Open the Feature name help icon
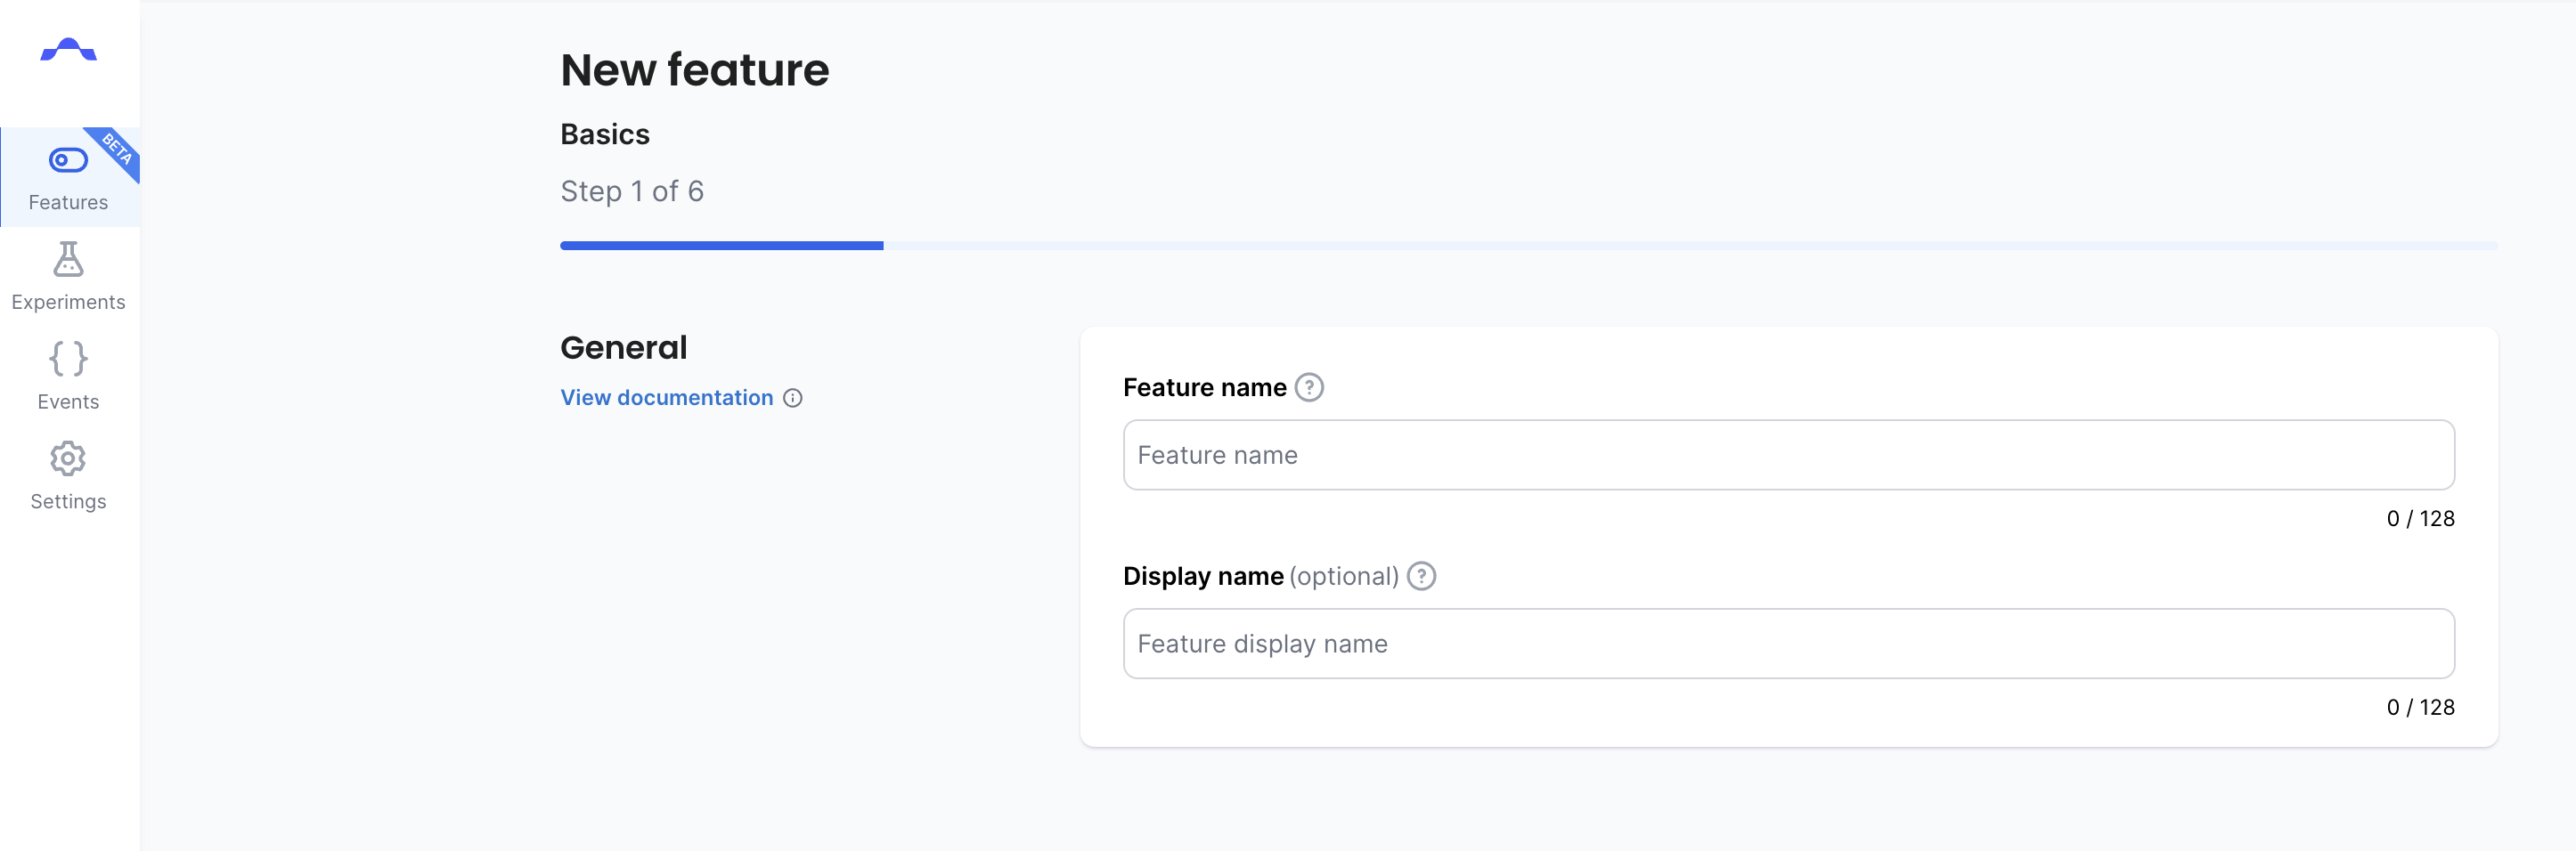Screen dimensions: 2576x851 pos(1311,386)
